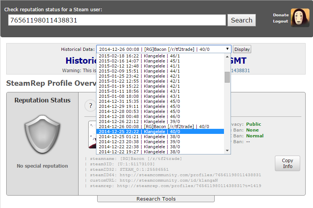
Task: Click the customURL klangaN text
Action: coord(169,180)
